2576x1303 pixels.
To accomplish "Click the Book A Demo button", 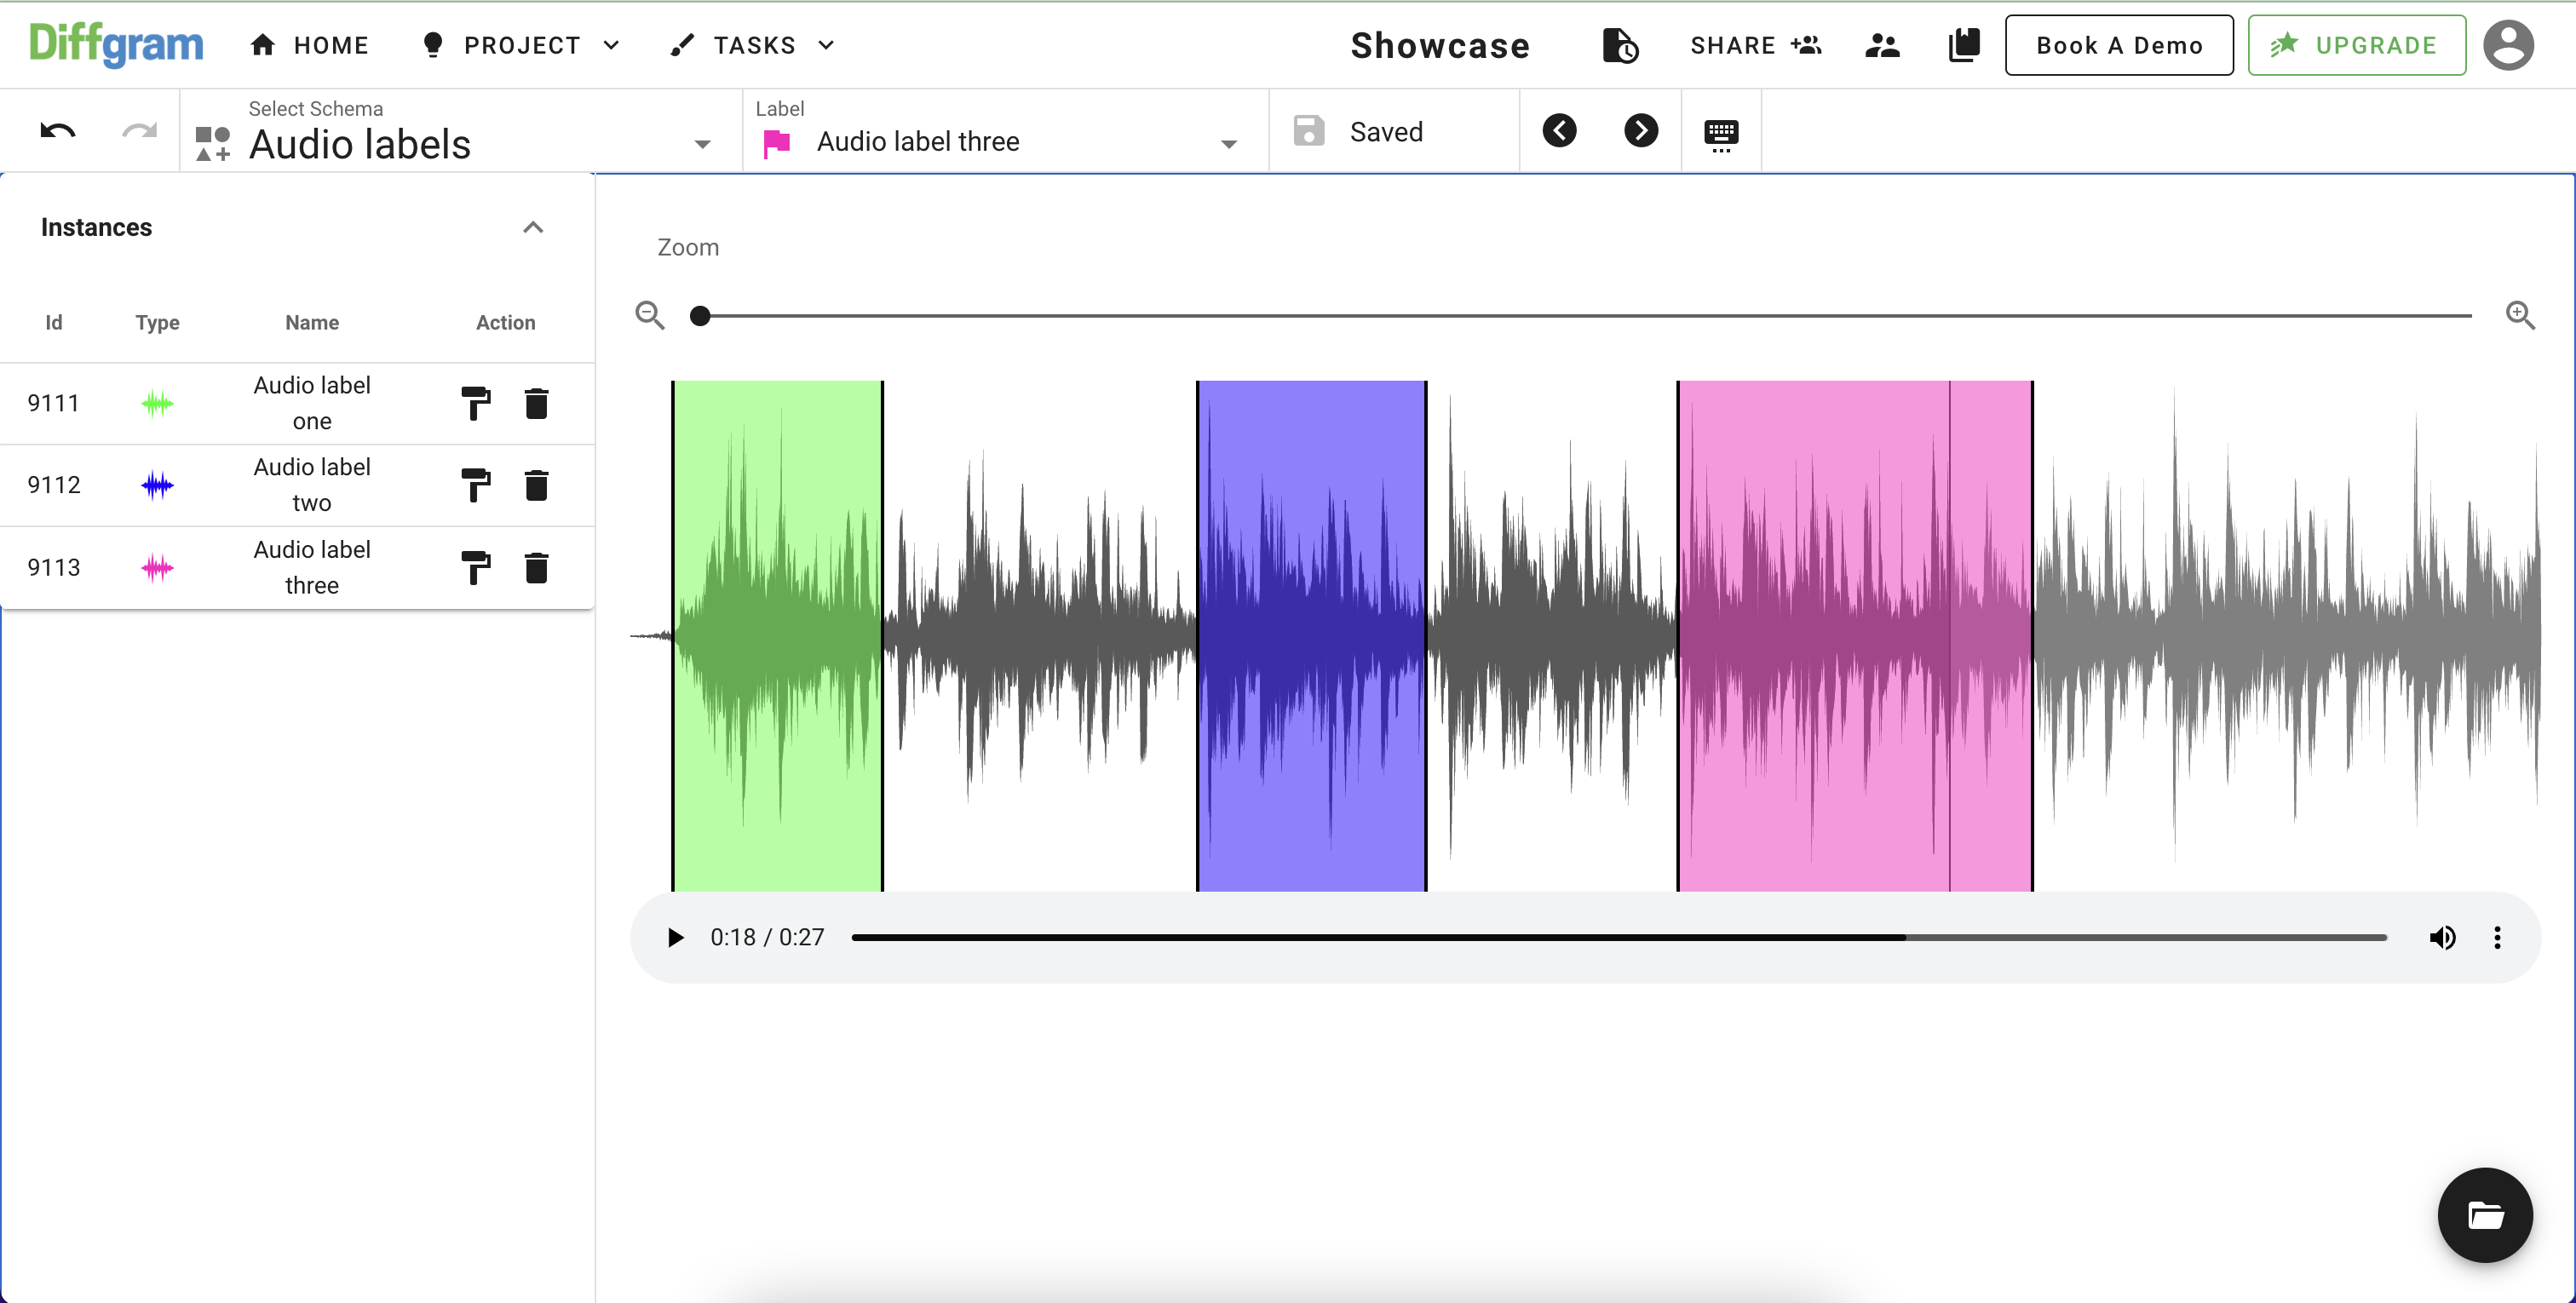I will pyautogui.click(x=2122, y=45).
